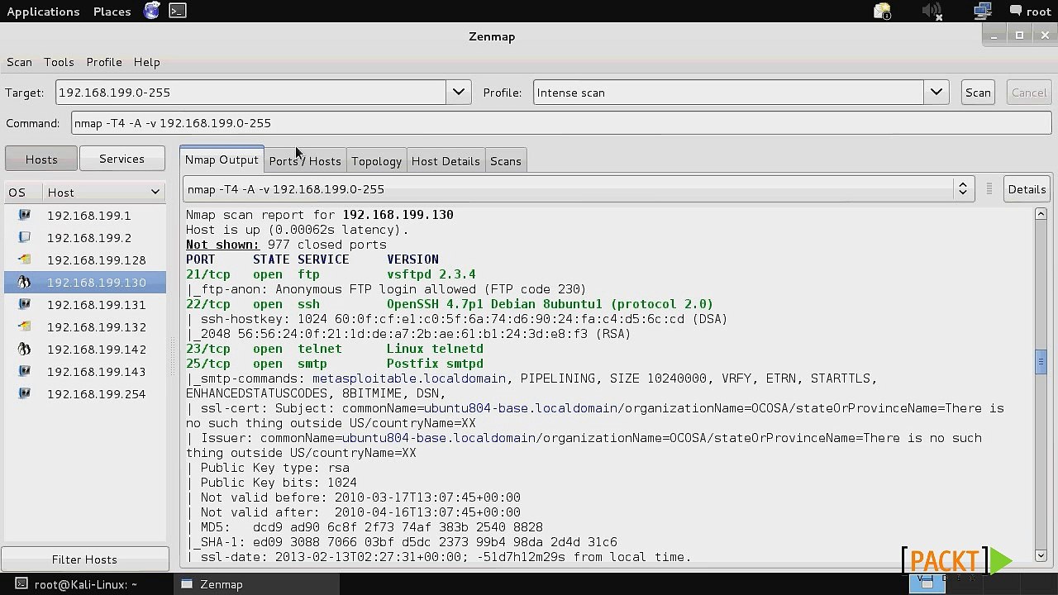Screen dimensions: 1058x595
Task: Click the notification icon in top panel
Action: [x=882, y=11]
